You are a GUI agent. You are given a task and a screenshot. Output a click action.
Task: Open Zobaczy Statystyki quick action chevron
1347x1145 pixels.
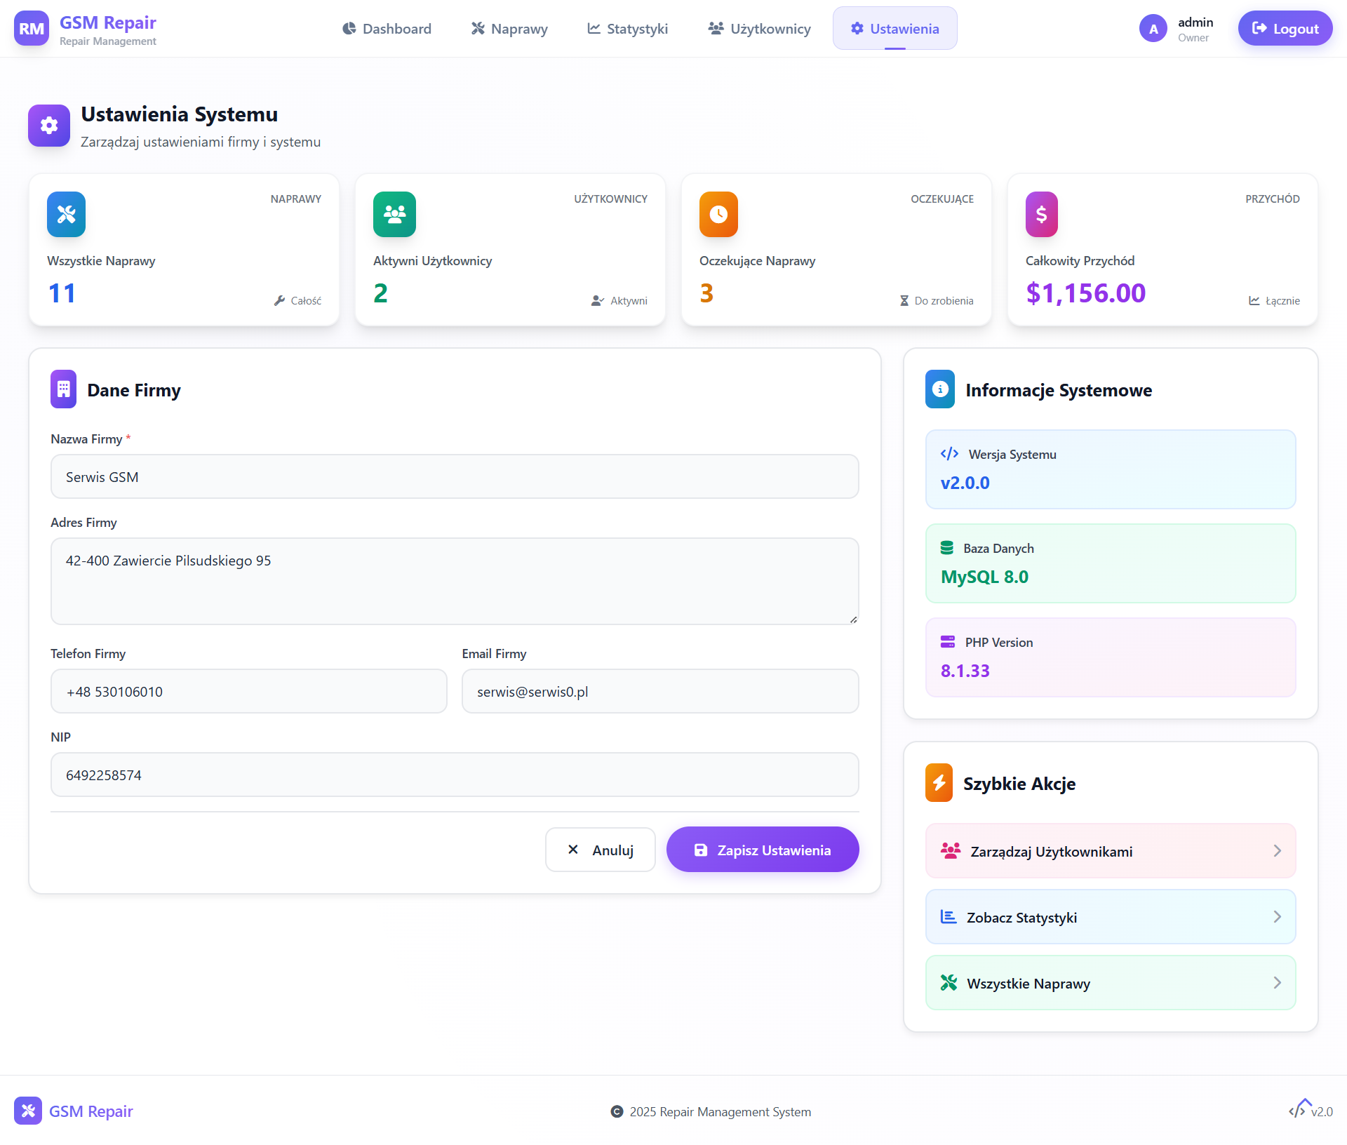coord(1278,917)
